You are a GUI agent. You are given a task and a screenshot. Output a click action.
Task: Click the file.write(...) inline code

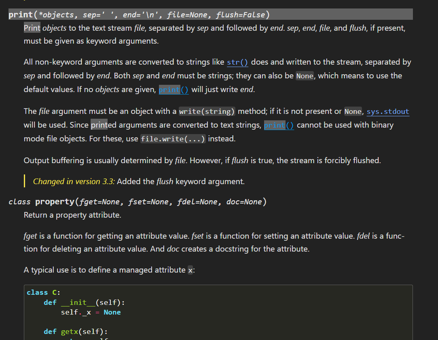[173, 139]
